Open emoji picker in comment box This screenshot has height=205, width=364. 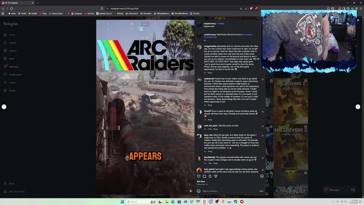(198, 191)
